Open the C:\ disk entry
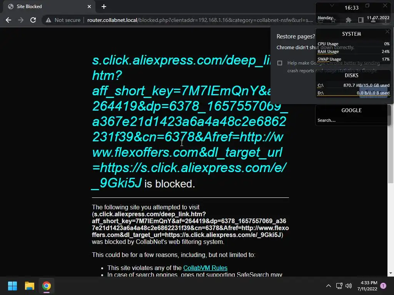The image size is (394, 295). [353, 85]
